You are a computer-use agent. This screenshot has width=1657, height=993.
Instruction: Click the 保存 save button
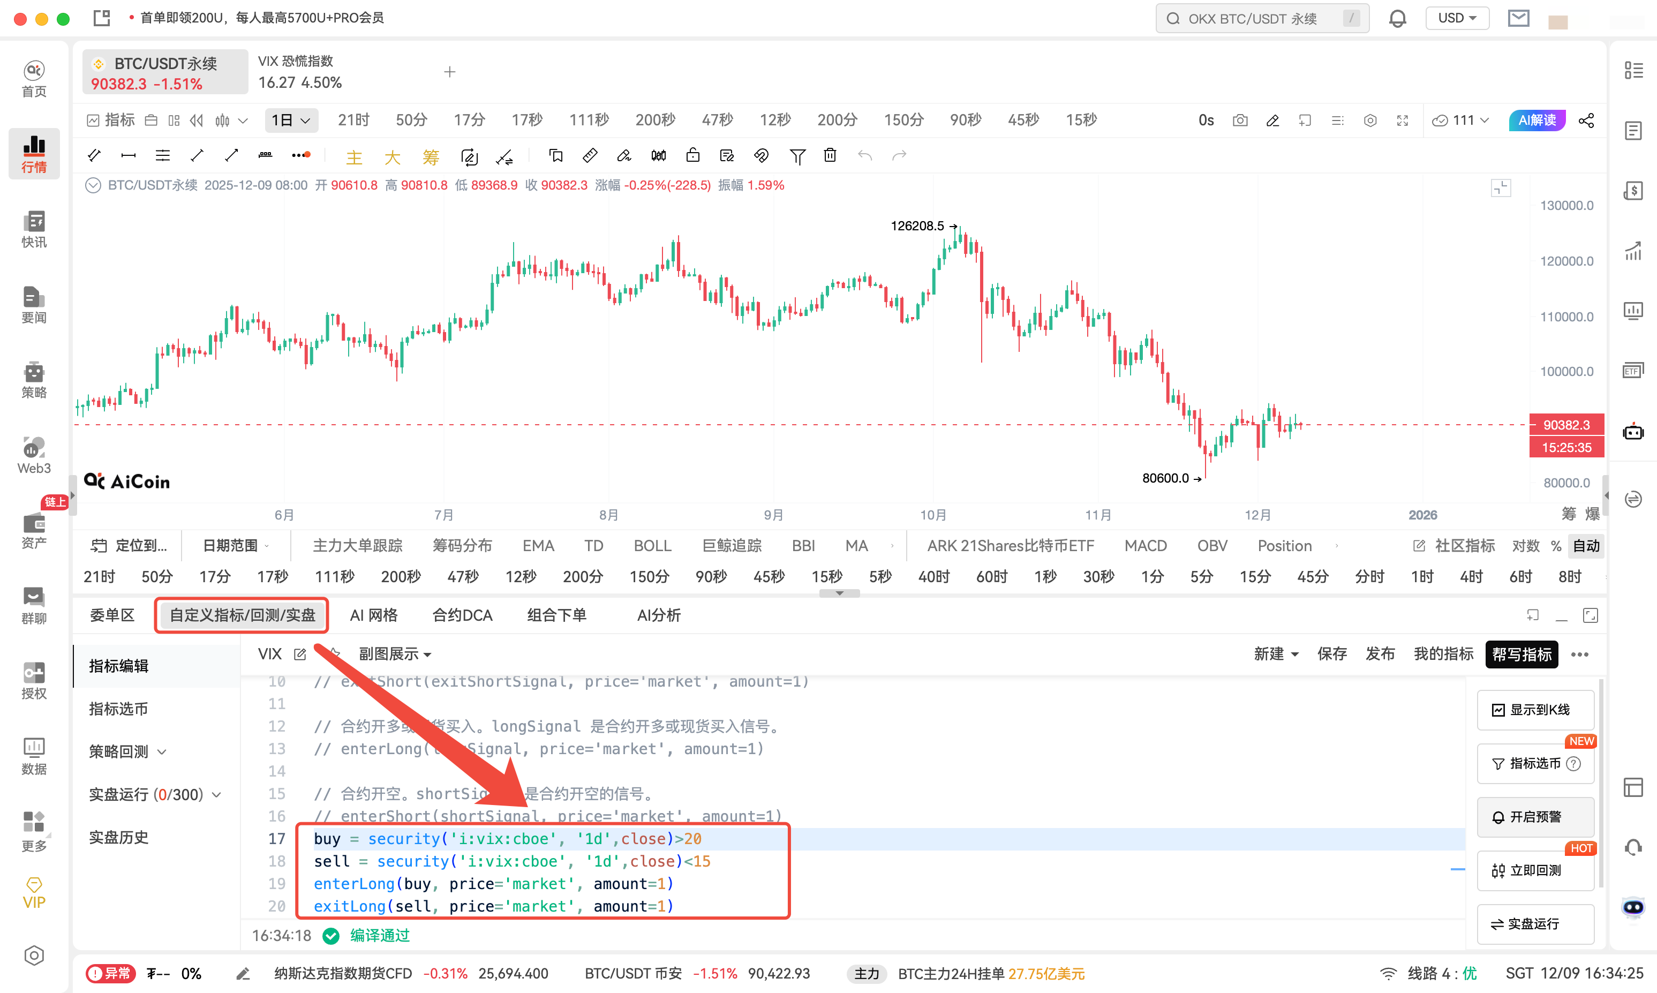pos(1332,654)
